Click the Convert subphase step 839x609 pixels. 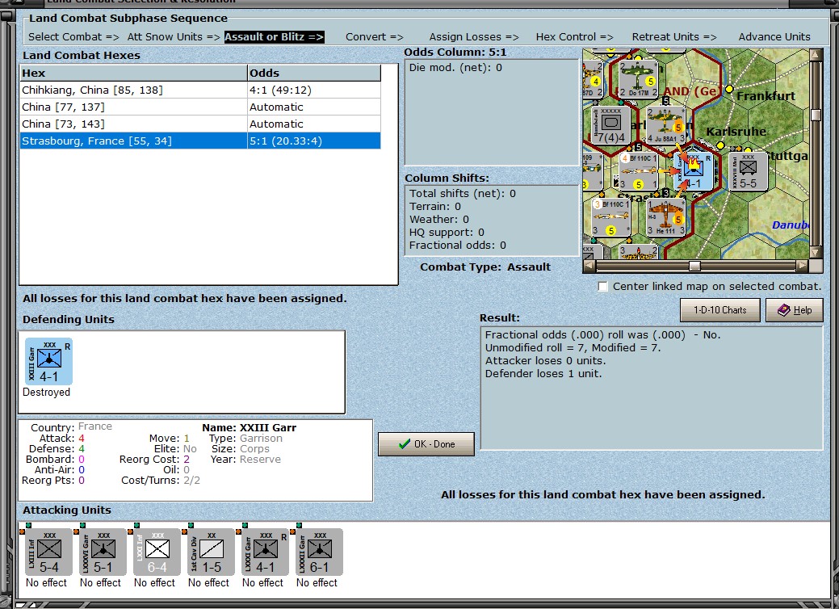[x=375, y=37]
